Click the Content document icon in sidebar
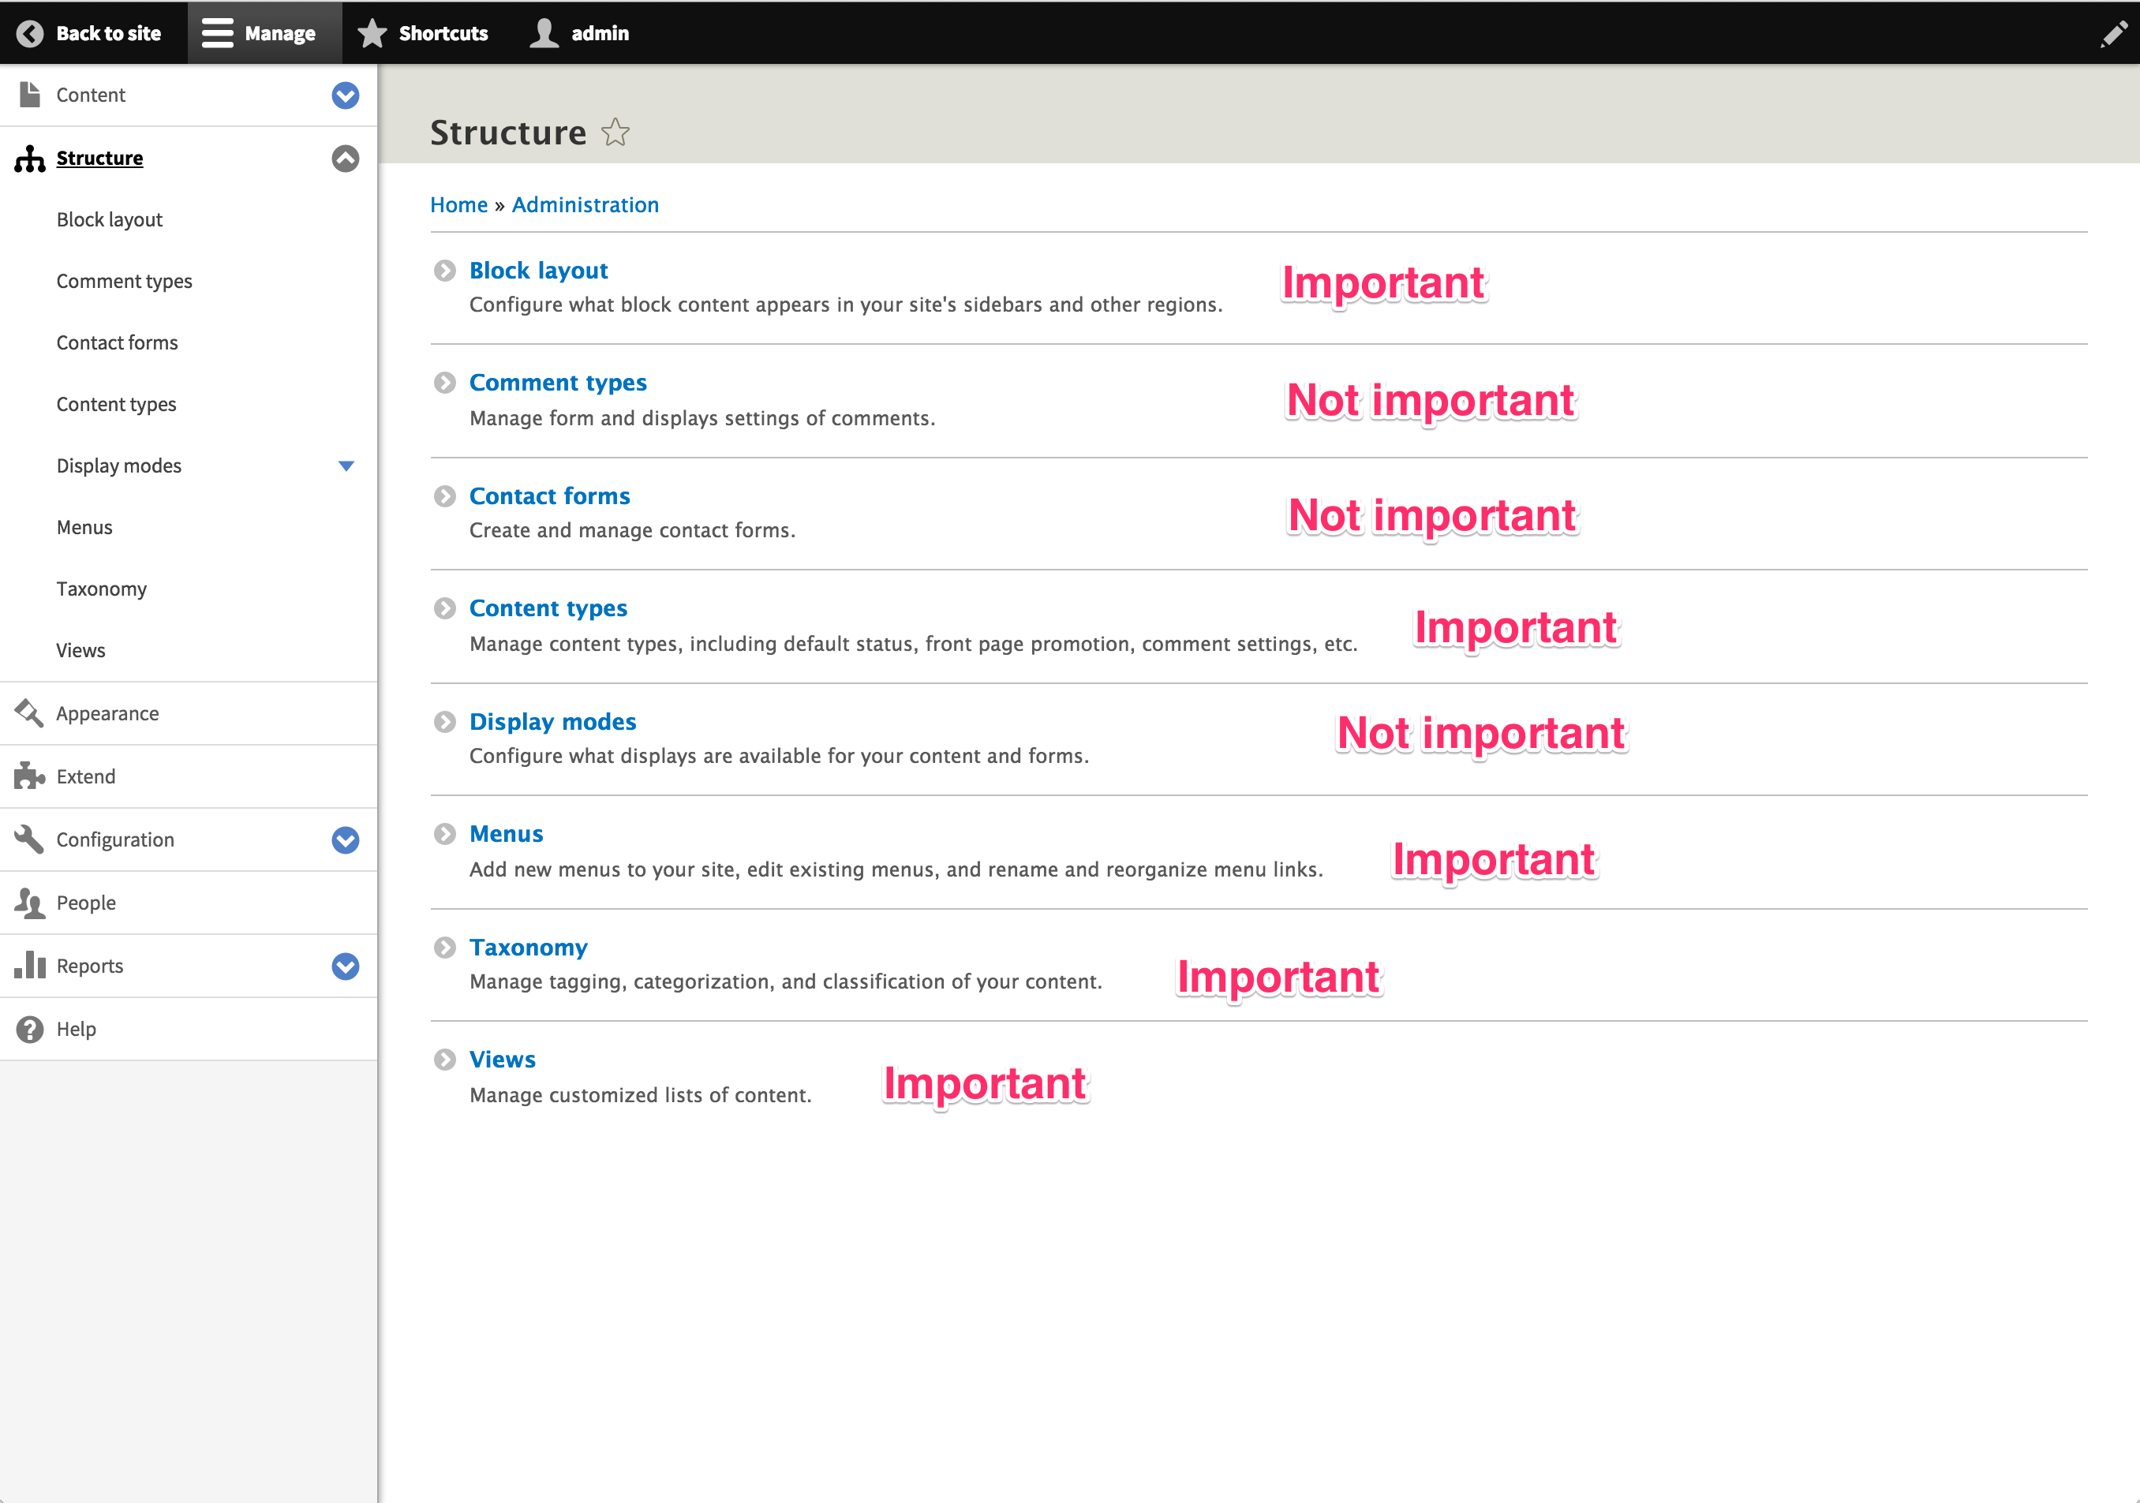The image size is (2140, 1503). click(30, 95)
